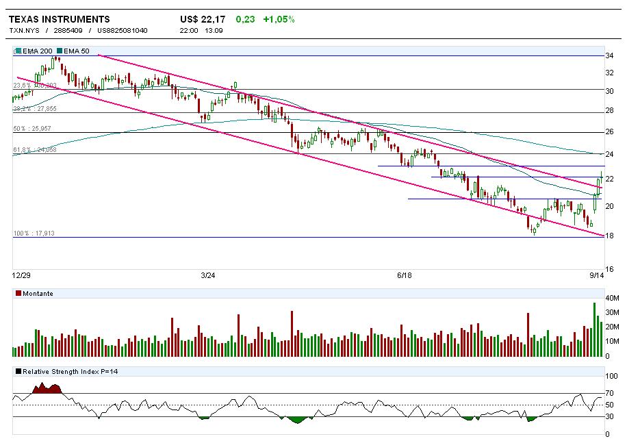Select the 61,8% : 24,058 Fibonacci label
Image resolution: width=627 pixels, height=441 pixels.
click(x=35, y=150)
